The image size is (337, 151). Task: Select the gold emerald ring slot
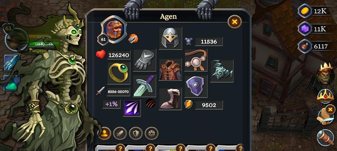(x=119, y=73)
